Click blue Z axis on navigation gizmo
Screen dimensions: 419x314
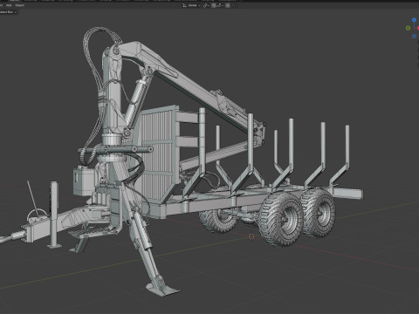[414, 20]
